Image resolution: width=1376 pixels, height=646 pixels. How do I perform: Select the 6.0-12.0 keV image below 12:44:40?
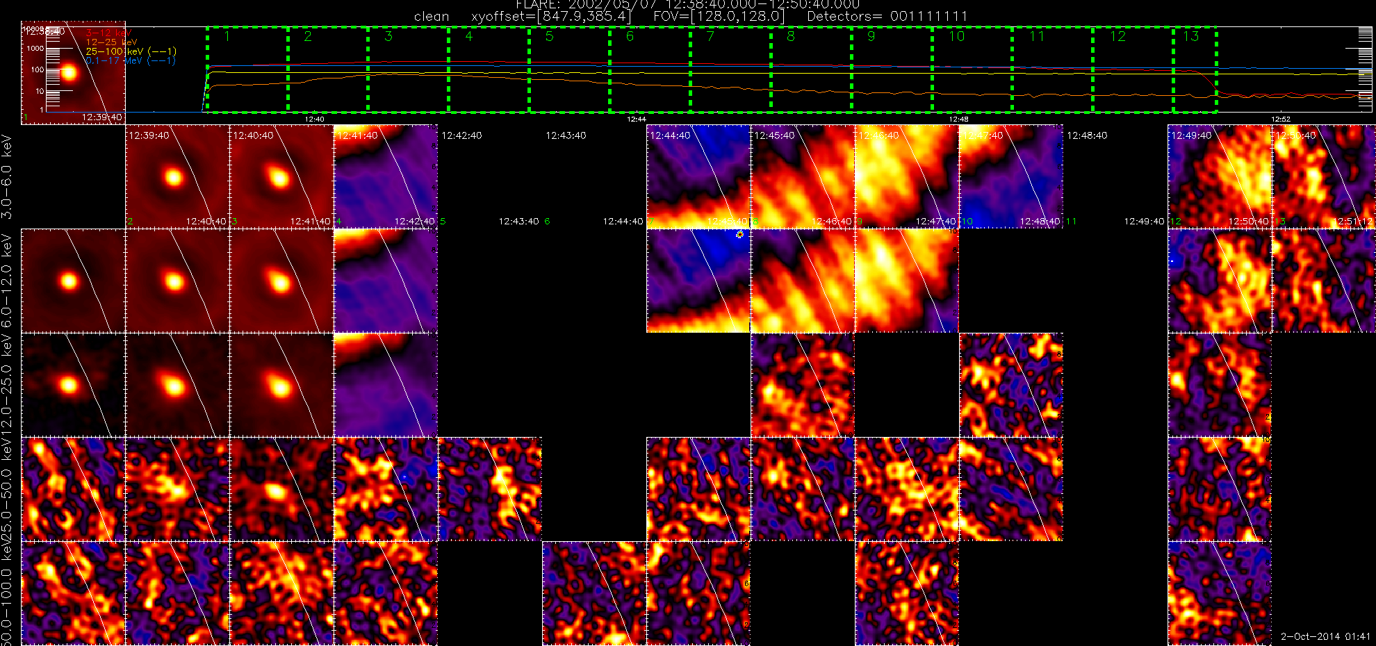[698, 281]
